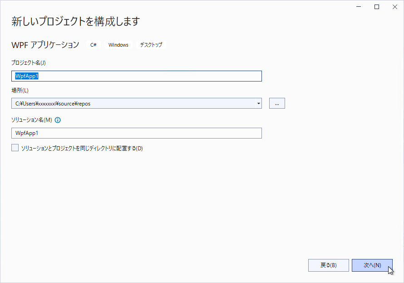Click the 場所(L) label
This screenshot has height=283, width=404.
[x=20, y=91]
